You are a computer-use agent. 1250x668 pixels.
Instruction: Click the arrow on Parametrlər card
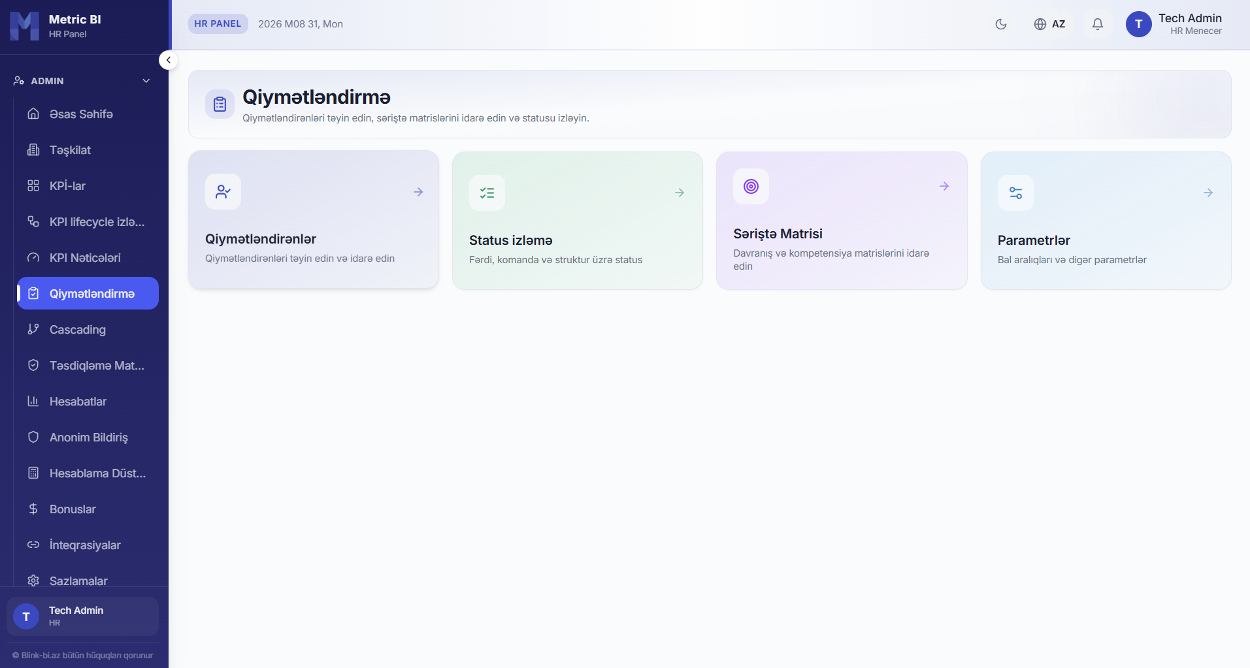pyautogui.click(x=1208, y=193)
